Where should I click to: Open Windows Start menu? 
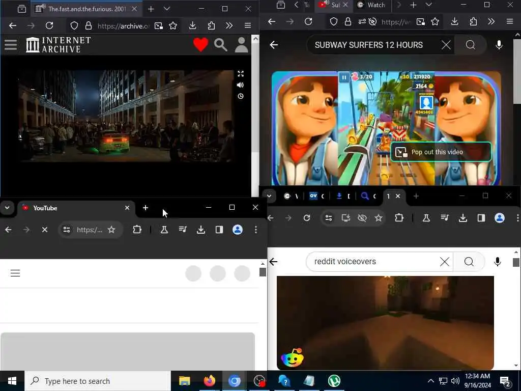point(12,381)
